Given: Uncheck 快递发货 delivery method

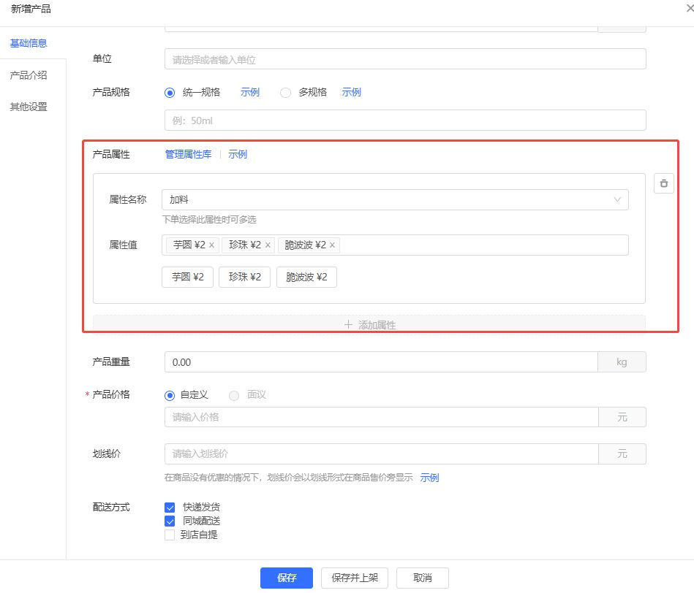Looking at the screenshot, I should coord(170,508).
